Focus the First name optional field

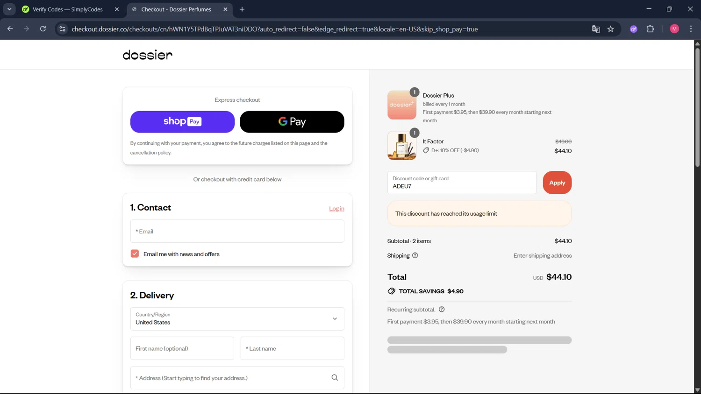[x=182, y=348]
